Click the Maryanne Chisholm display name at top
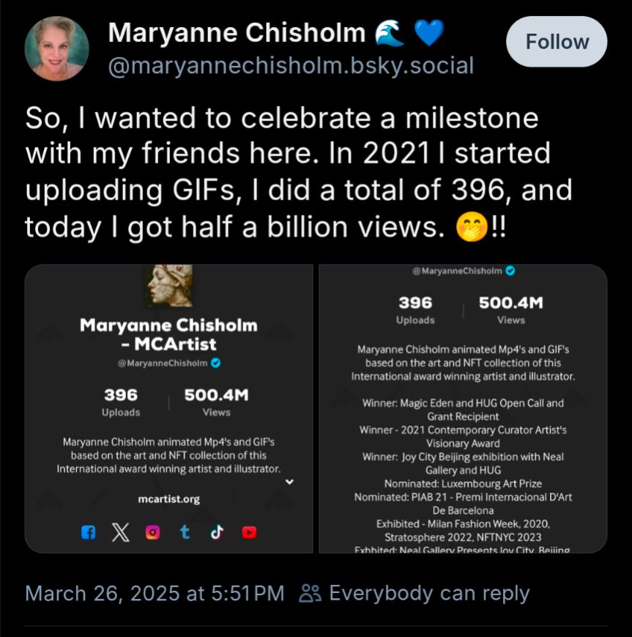Viewport: 632px width, 637px height. coord(237,33)
